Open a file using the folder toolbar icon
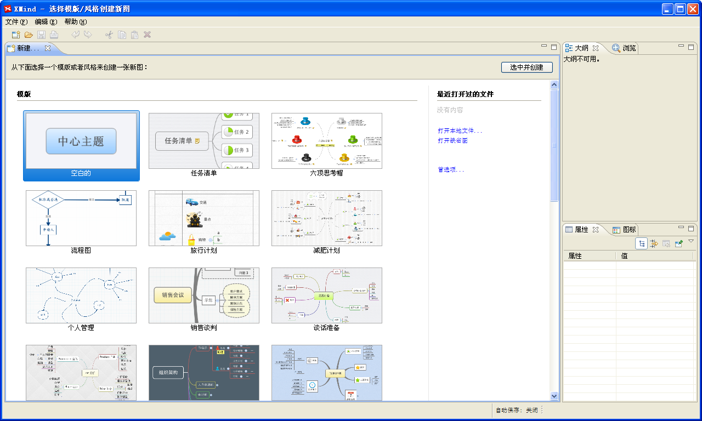702x421 pixels. 28,35
